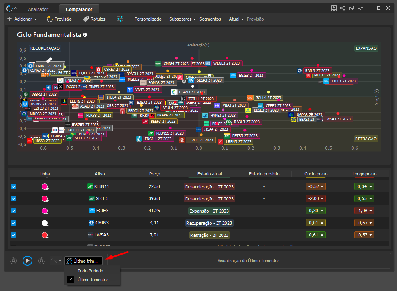
Task: Expand the Subsetores dropdown
Action: tap(183, 19)
